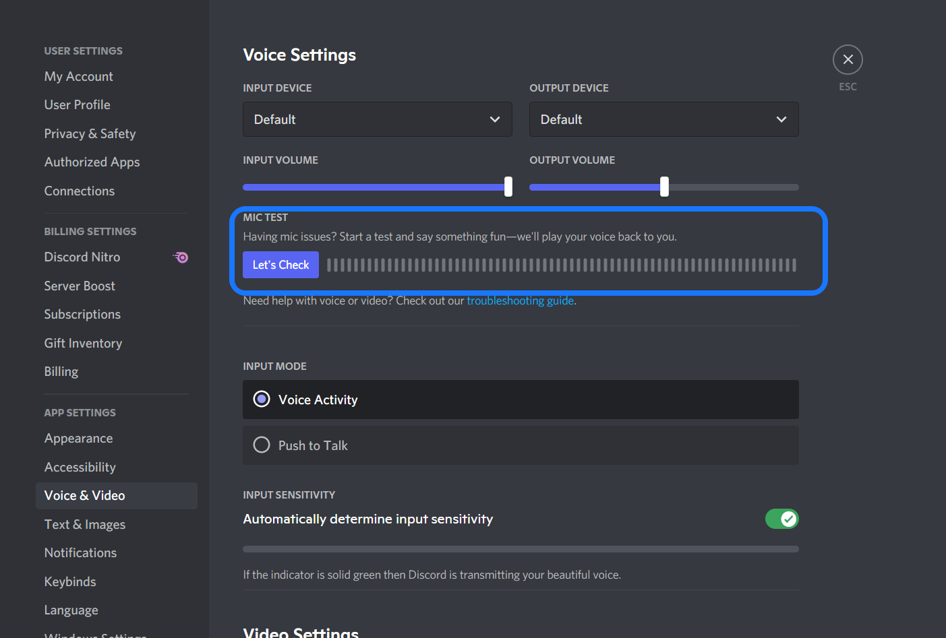Screen dimensions: 946x638
Task: Click the USER SETTINGS section header
Action: pyautogui.click(x=84, y=51)
